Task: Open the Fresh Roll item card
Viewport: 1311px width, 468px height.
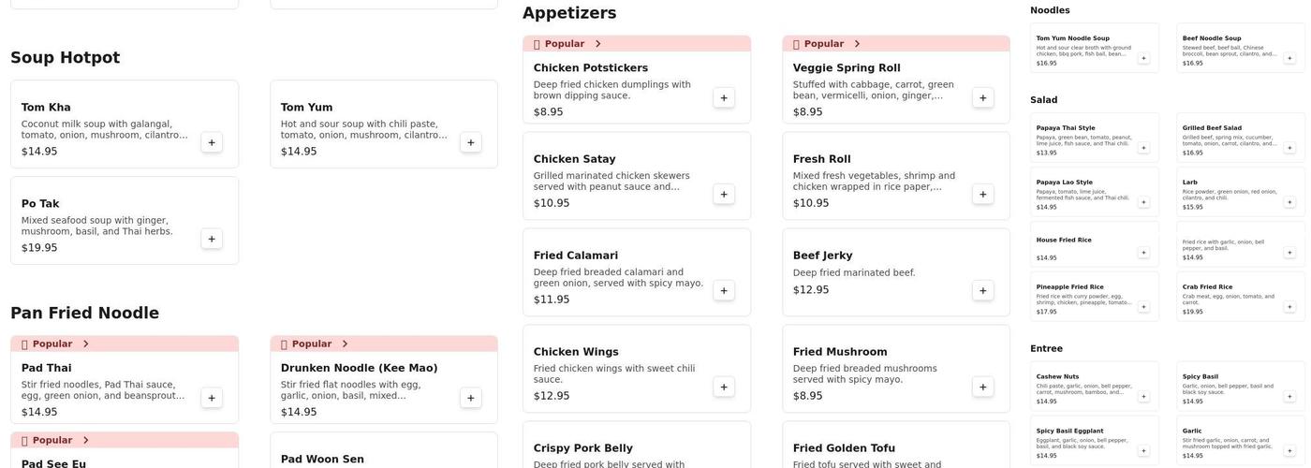Action: pyautogui.click(x=876, y=175)
